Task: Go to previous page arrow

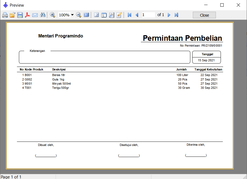Action: click(137, 15)
